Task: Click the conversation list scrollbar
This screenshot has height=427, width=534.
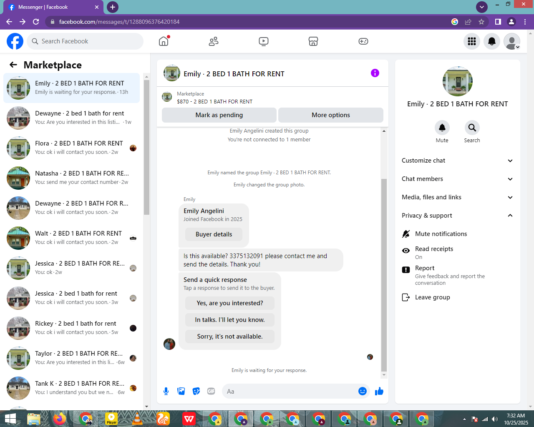Action: pos(146,147)
